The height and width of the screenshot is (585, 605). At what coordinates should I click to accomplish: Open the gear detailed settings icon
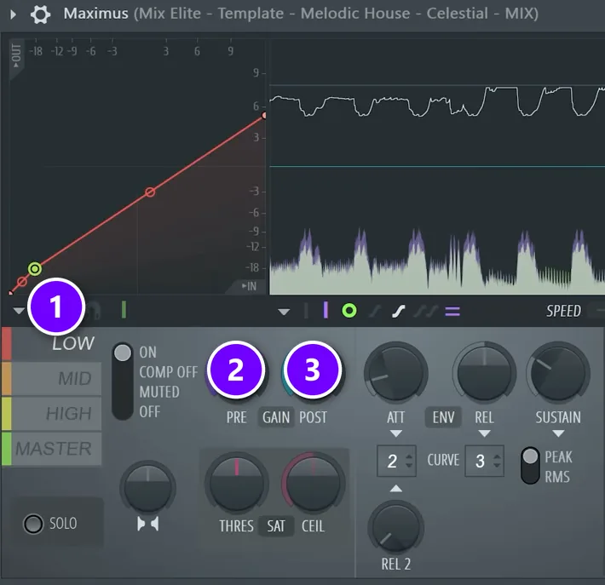coord(40,14)
